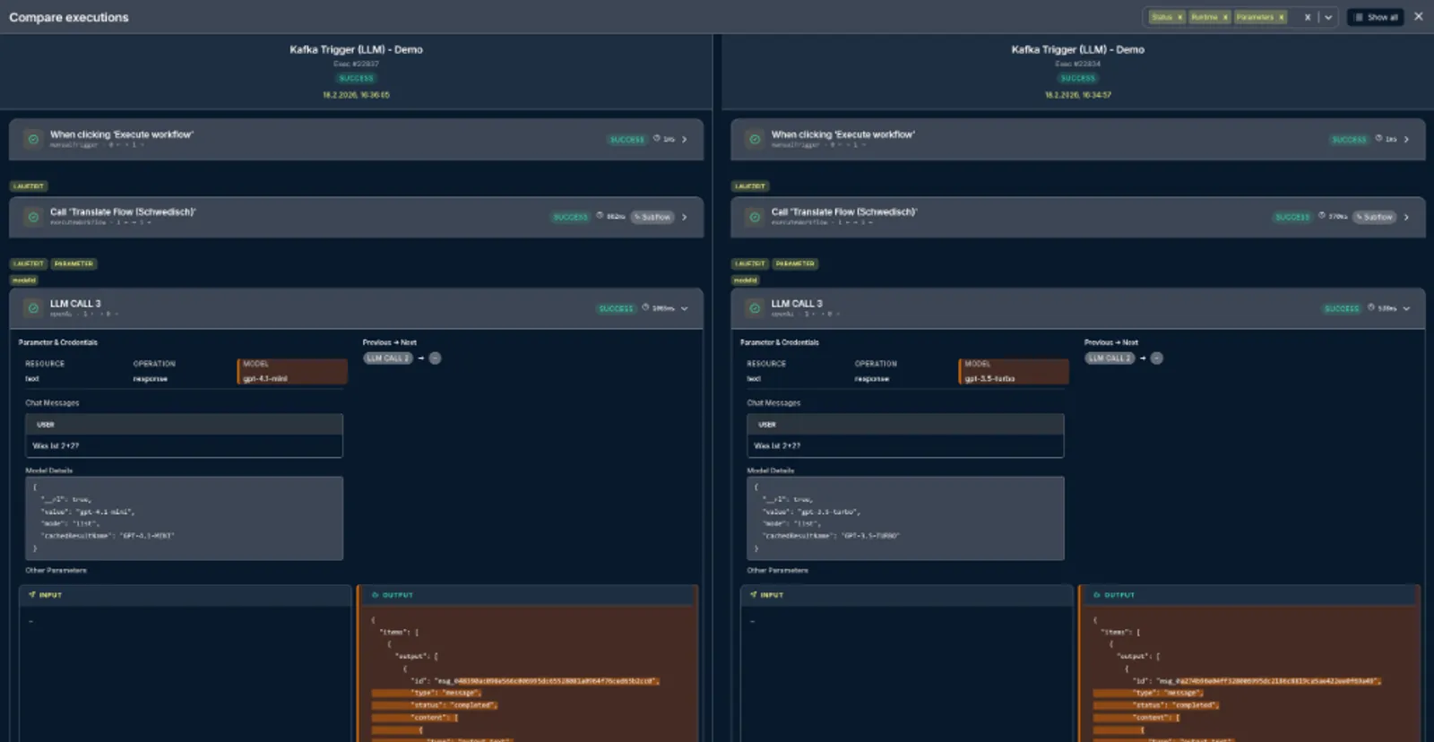Screen dimensions: 1434x742
Task: Collapse the right LLM CALL 3 step
Action: point(1406,308)
